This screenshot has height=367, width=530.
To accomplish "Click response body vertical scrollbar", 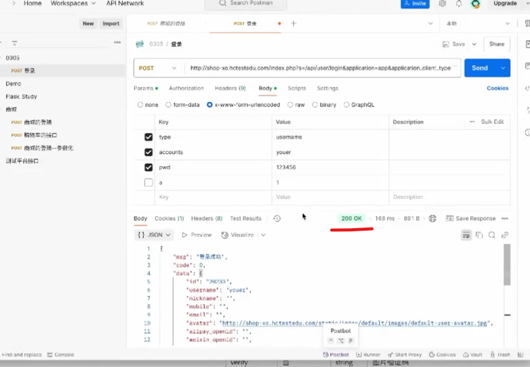I will (x=507, y=264).
